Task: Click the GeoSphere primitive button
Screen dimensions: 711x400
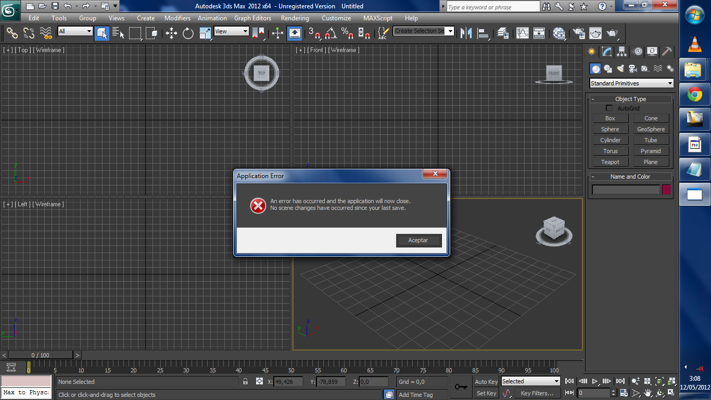Action: click(651, 129)
